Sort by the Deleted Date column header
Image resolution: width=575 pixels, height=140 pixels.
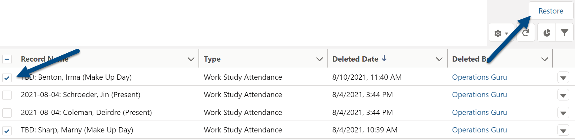355,59
